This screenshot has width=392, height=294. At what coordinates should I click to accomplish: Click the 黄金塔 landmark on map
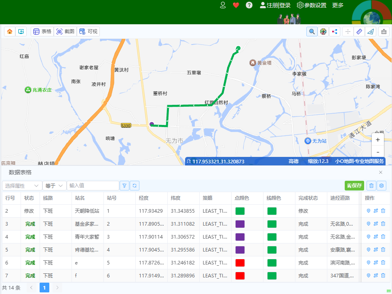pos(261,63)
